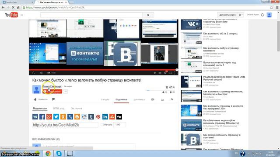This screenshot has width=280, height=157.
Task: Click the YouTube logo
Action: point(11,15)
